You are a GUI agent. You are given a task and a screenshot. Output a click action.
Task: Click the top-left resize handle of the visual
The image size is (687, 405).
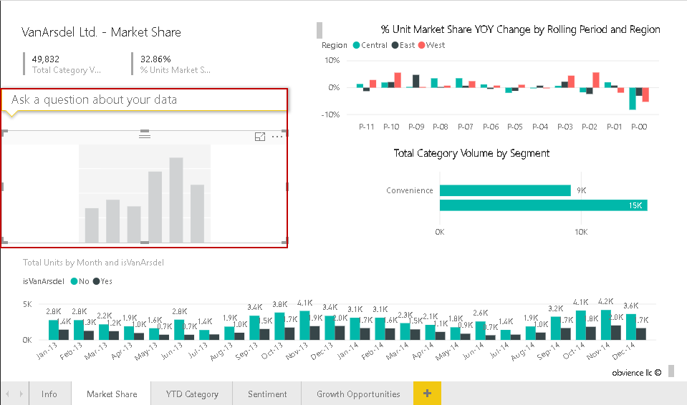(4, 132)
